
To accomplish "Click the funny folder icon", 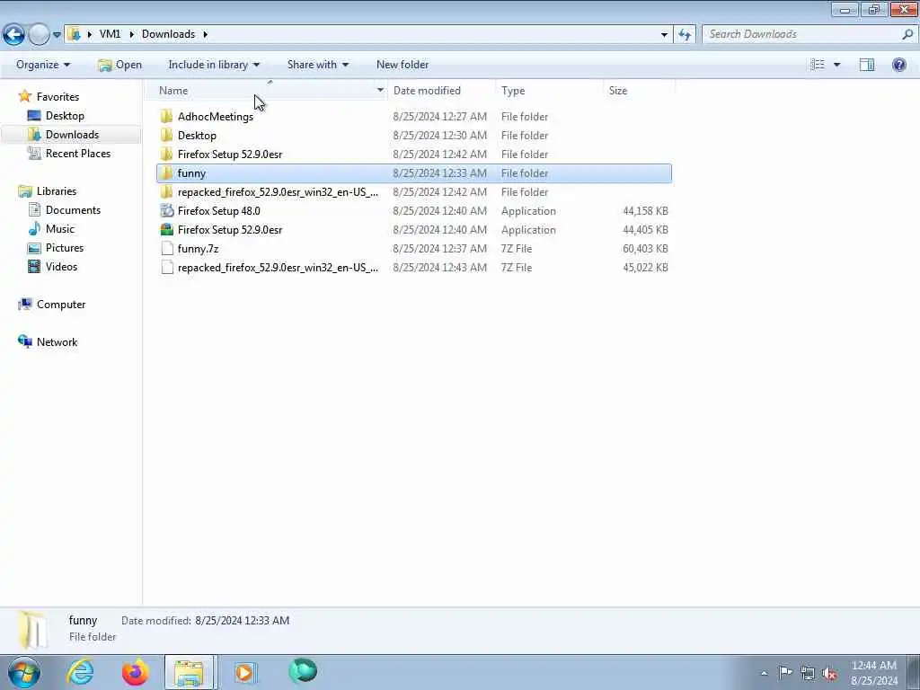I will [166, 173].
